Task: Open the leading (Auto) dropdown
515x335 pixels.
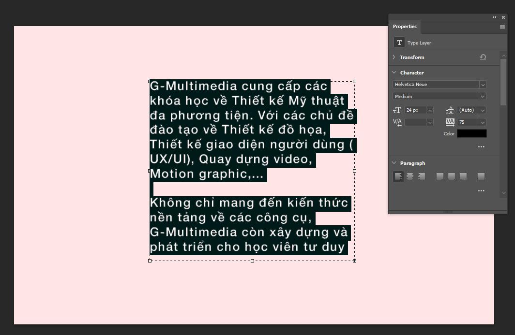Action: pos(483,110)
